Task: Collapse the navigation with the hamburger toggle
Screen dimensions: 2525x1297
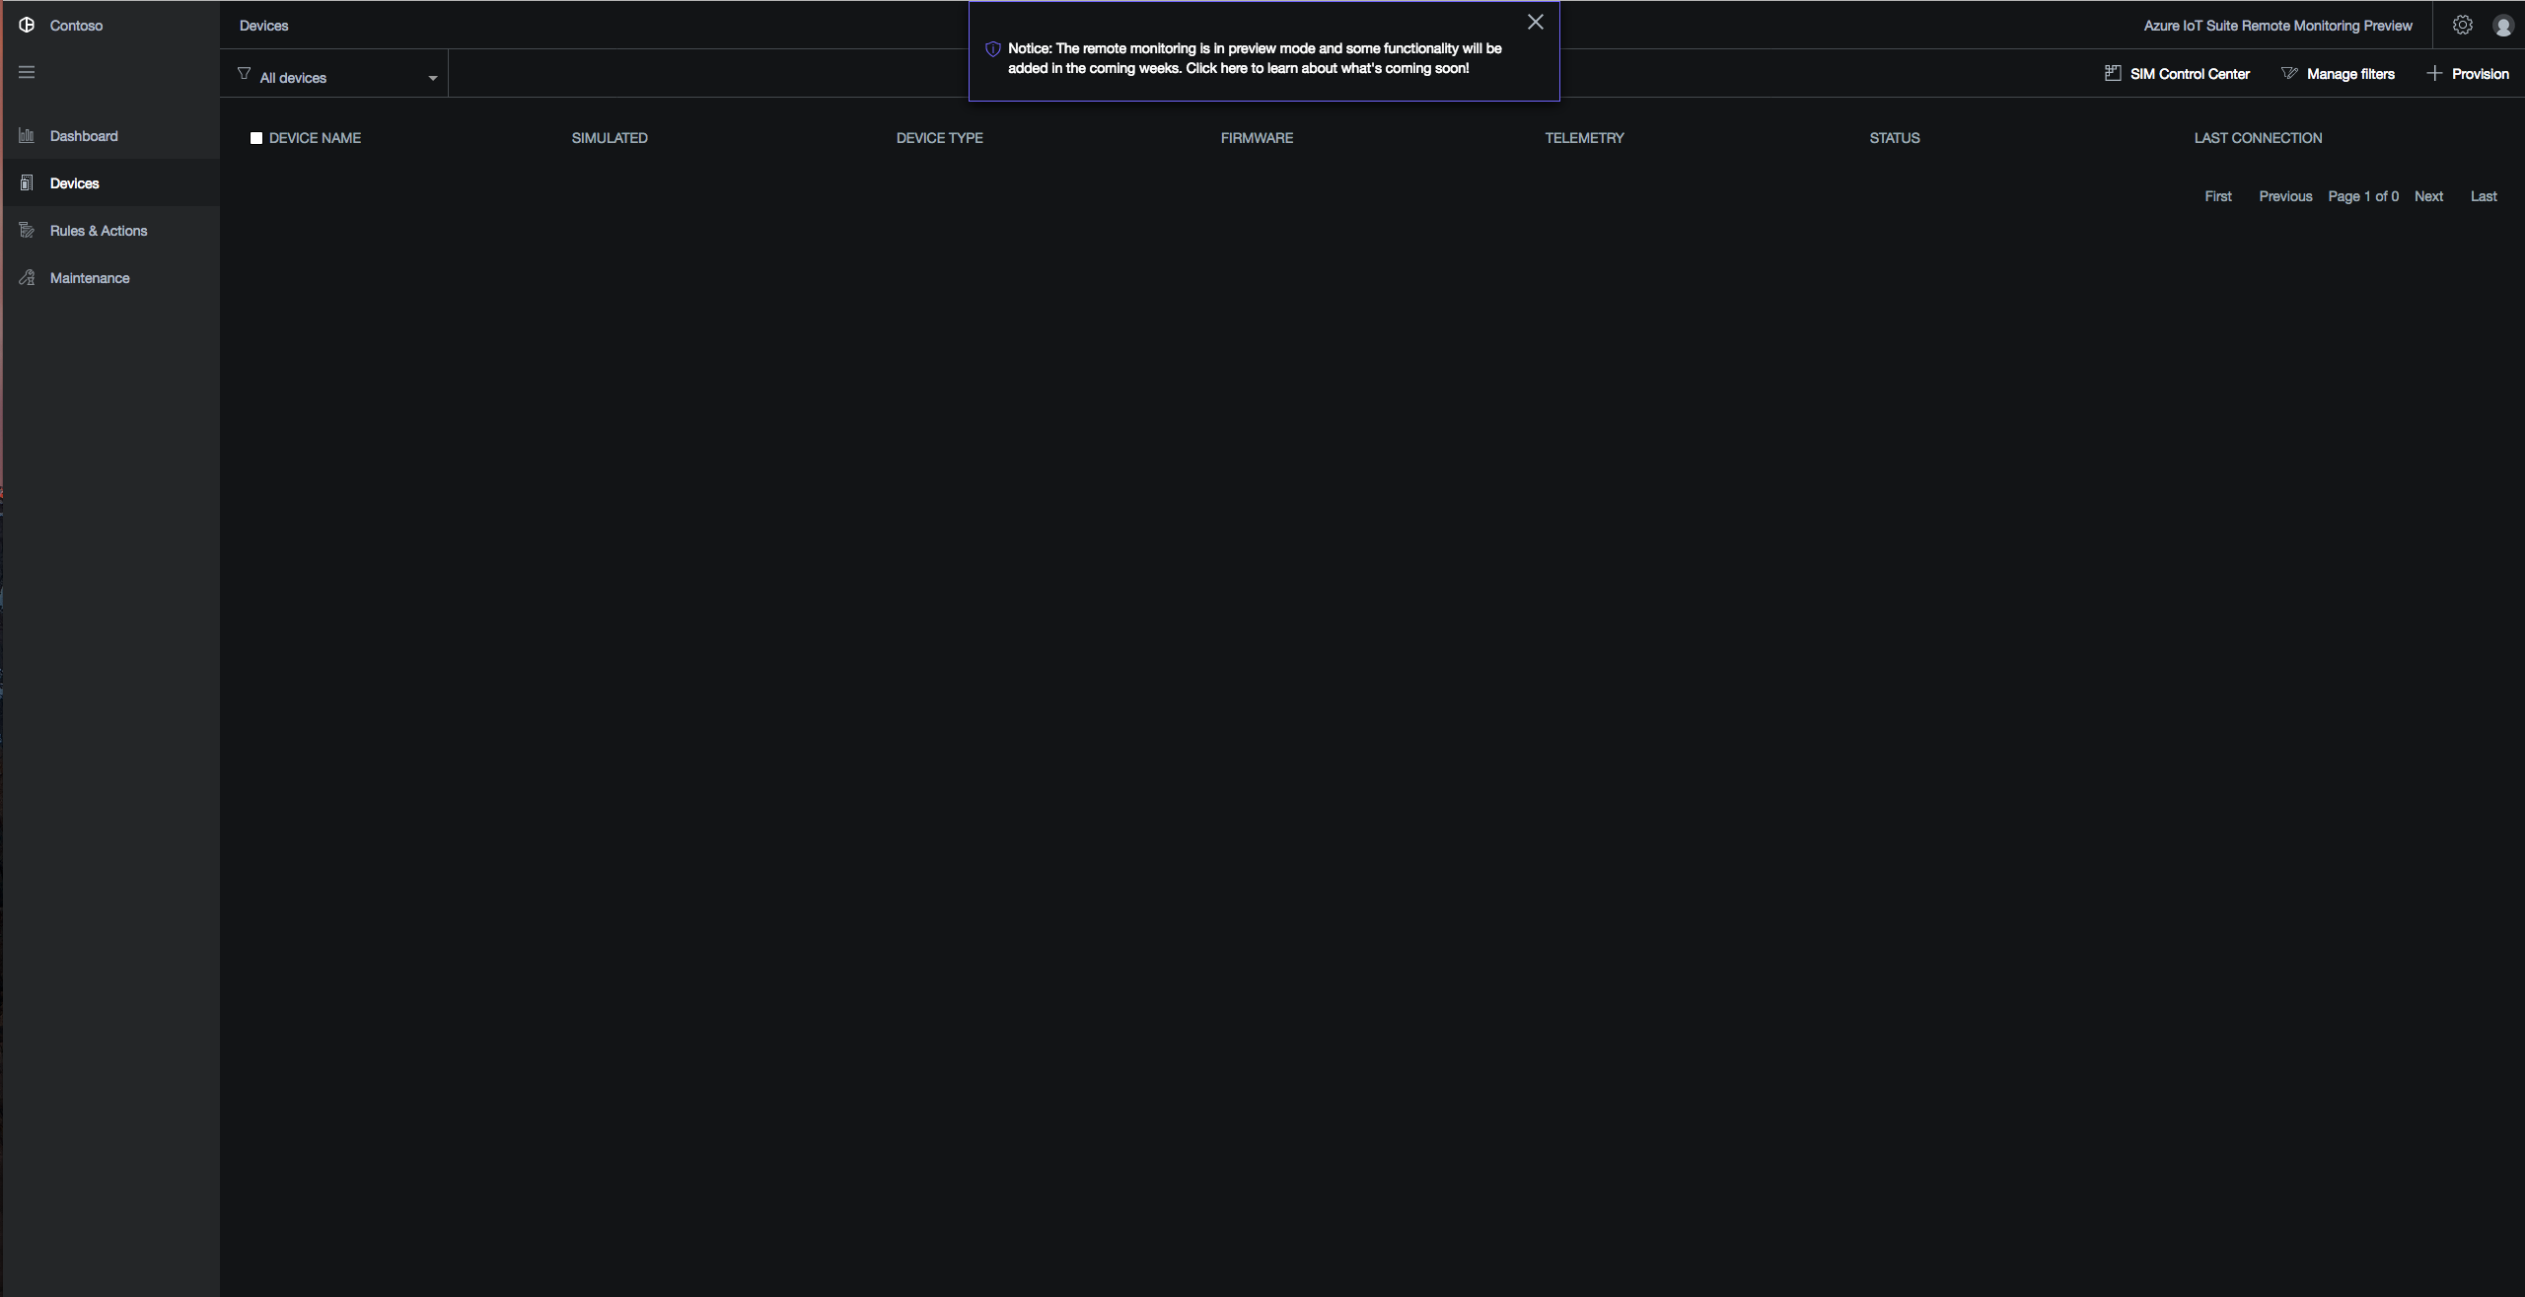Action: pyautogui.click(x=27, y=71)
